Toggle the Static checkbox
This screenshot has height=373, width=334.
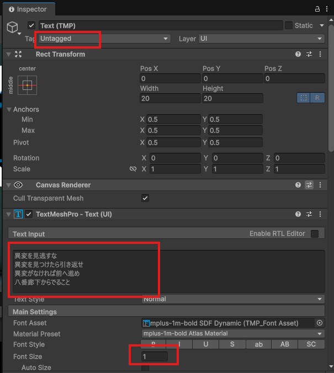click(289, 25)
